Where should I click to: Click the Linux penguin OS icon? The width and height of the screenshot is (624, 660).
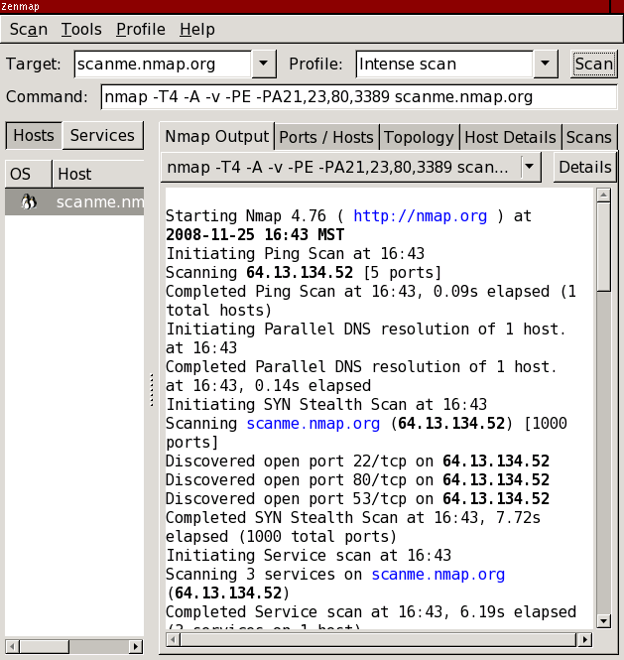click(x=29, y=202)
